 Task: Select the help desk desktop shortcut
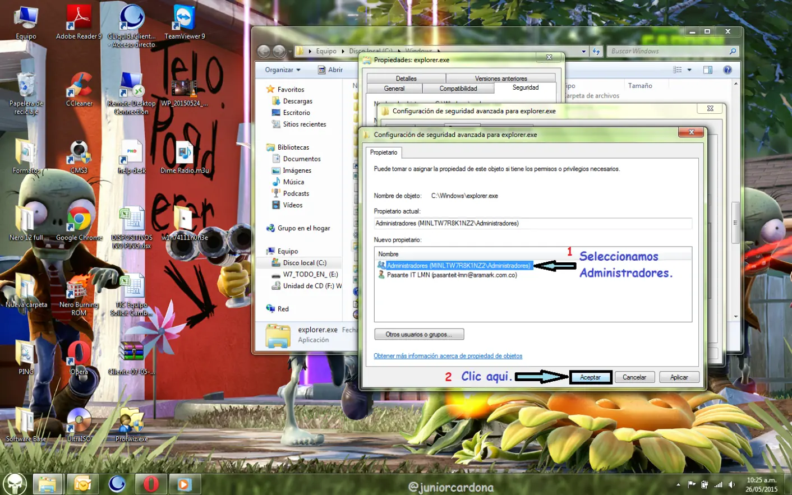[x=132, y=157]
